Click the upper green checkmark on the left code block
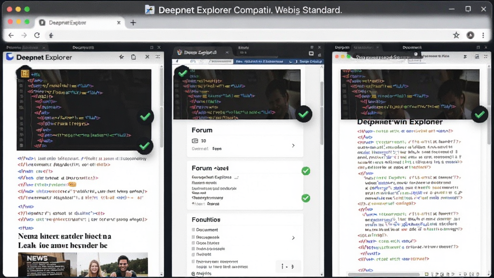Viewport: 494px width, 278px height. (x=145, y=117)
